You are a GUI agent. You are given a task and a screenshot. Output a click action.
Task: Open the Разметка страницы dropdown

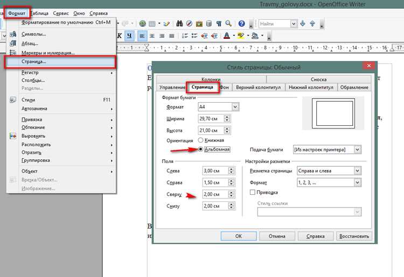point(357,171)
